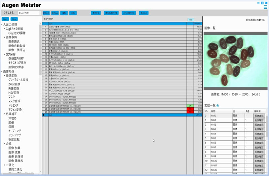
Task: Select step 1 GigEカメラ撮像 row in scenario
Action: pyautogui.click(x=122, y=27)
